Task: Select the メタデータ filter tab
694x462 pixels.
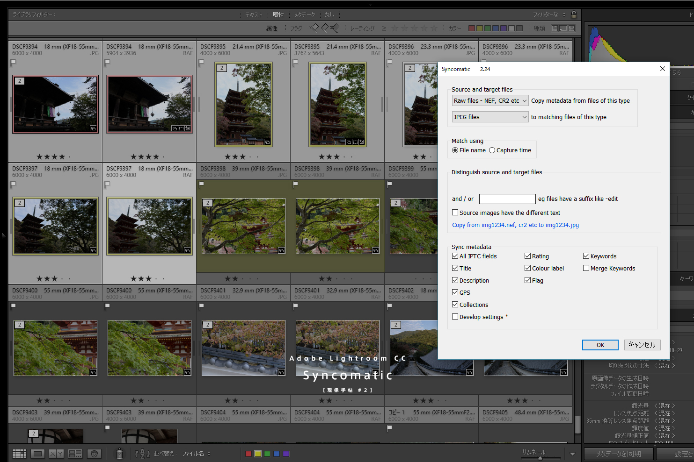Action: (304, 15)
